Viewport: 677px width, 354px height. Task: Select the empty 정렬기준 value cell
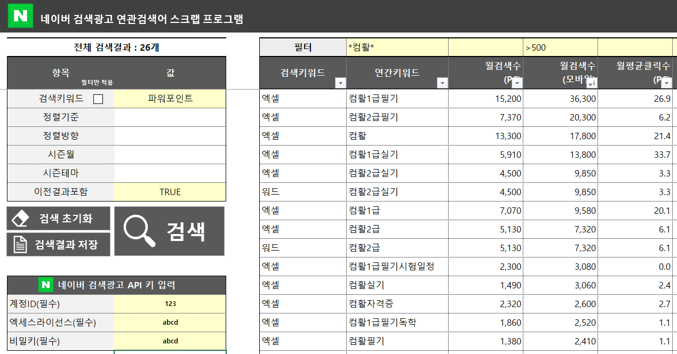(x=170, y=117)
